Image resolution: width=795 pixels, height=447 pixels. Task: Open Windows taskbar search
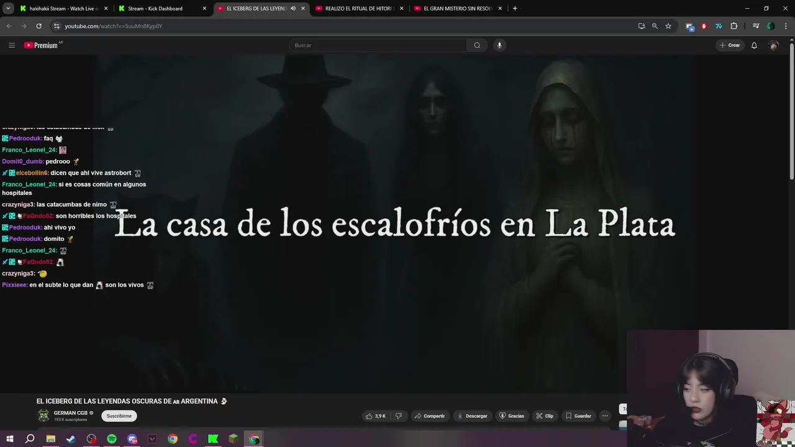30,439
